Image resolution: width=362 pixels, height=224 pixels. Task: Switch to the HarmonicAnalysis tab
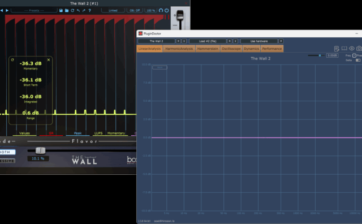coord(179,49)
